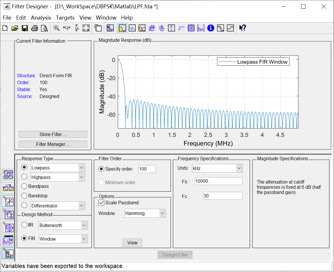Open the Filter Manager button

(x=53, y=144)
